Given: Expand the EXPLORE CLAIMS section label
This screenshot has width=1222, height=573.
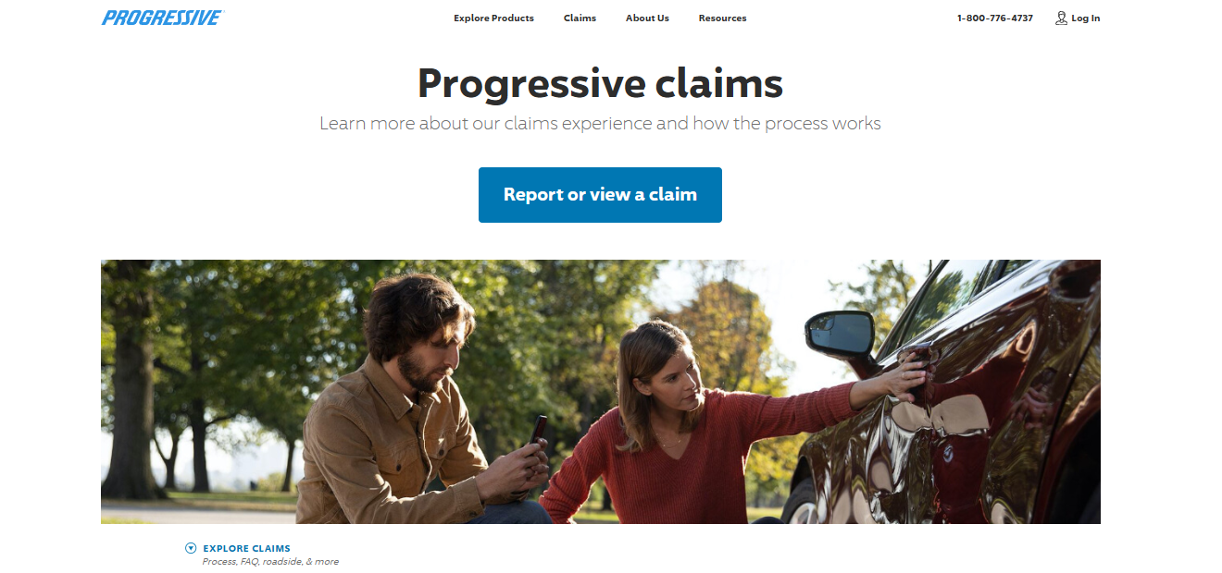Looking at the screenshot, I should click(x=246, y=548).
